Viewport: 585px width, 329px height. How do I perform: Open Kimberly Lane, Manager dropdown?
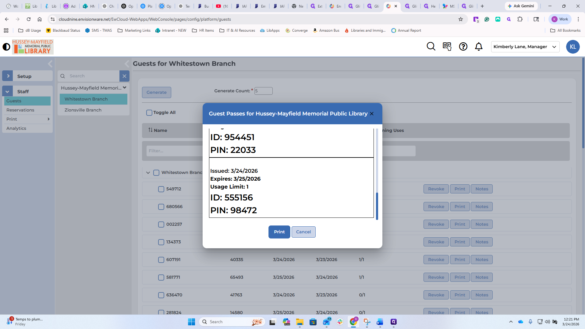(x=525, y=47)
